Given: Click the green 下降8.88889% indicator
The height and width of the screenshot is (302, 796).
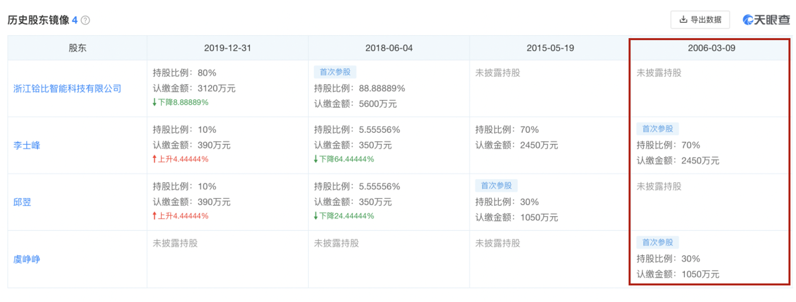Looking at the screenshot, I should pos(180,102).
